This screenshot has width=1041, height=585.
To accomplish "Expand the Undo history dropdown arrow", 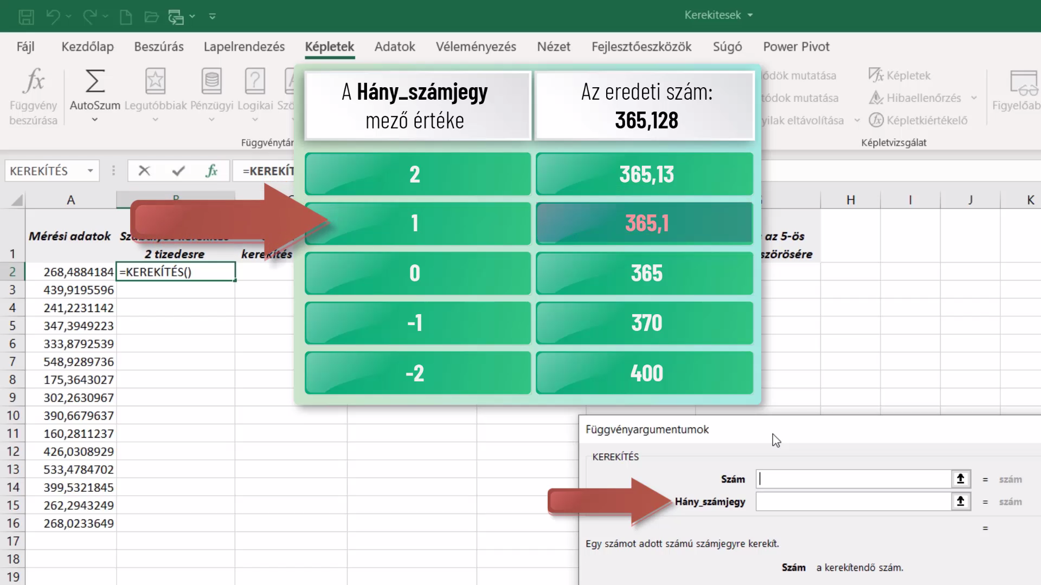I will coord(68,16).
